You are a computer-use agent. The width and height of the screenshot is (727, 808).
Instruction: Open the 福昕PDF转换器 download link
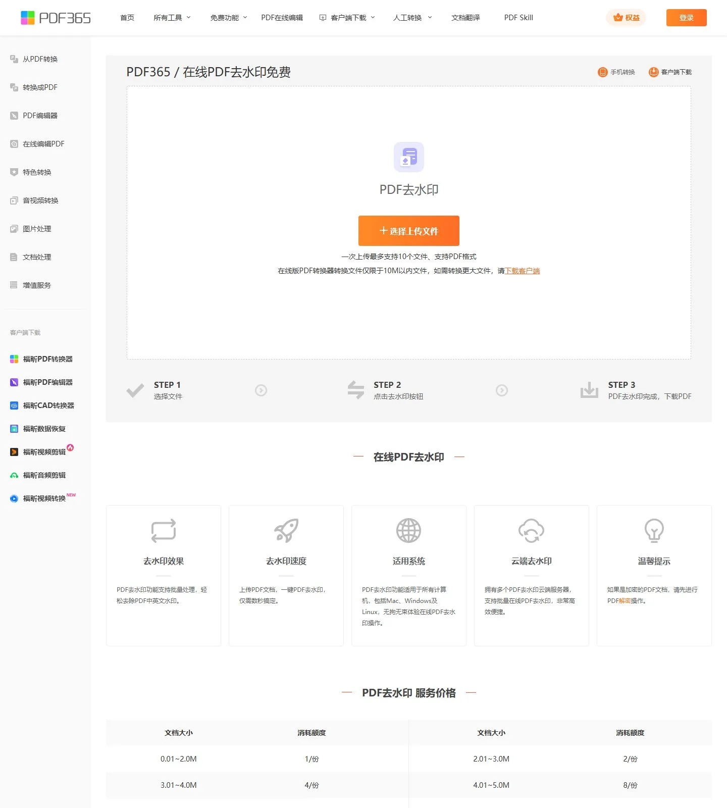[x=48, y=359]
